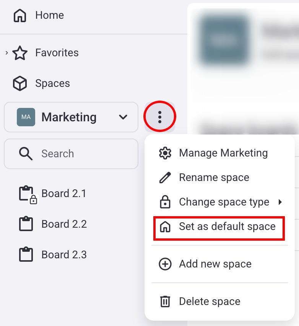Click the Spaces cube icon

tap(20, 83)
